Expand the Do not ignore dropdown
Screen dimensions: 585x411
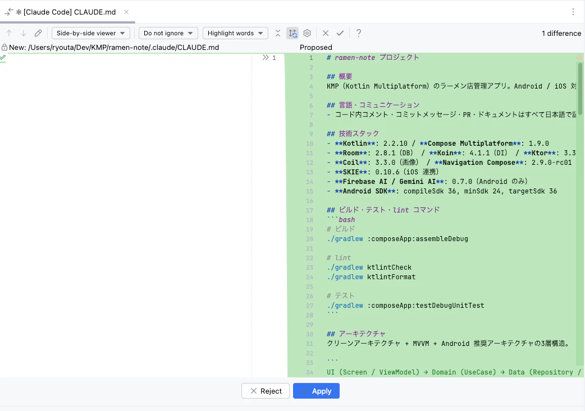pos(168,33)
